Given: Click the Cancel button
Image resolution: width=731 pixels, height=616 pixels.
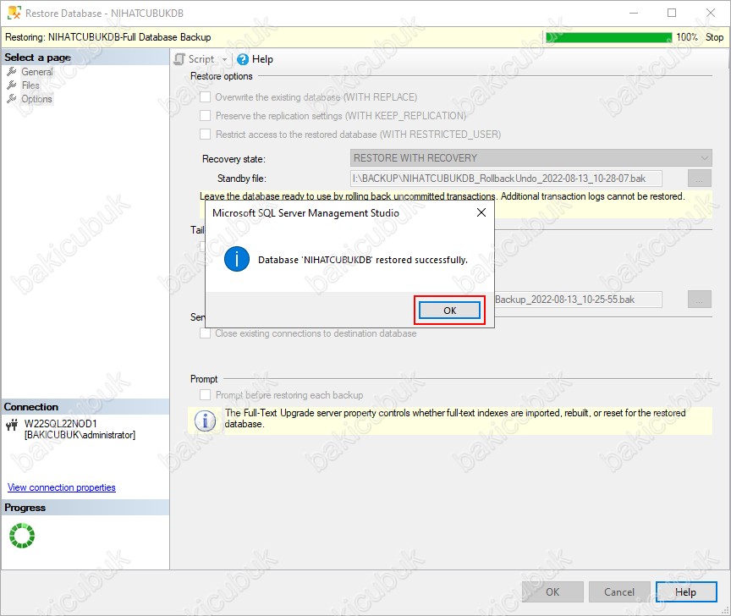Looking at the screenshot, I should (619, 591).
